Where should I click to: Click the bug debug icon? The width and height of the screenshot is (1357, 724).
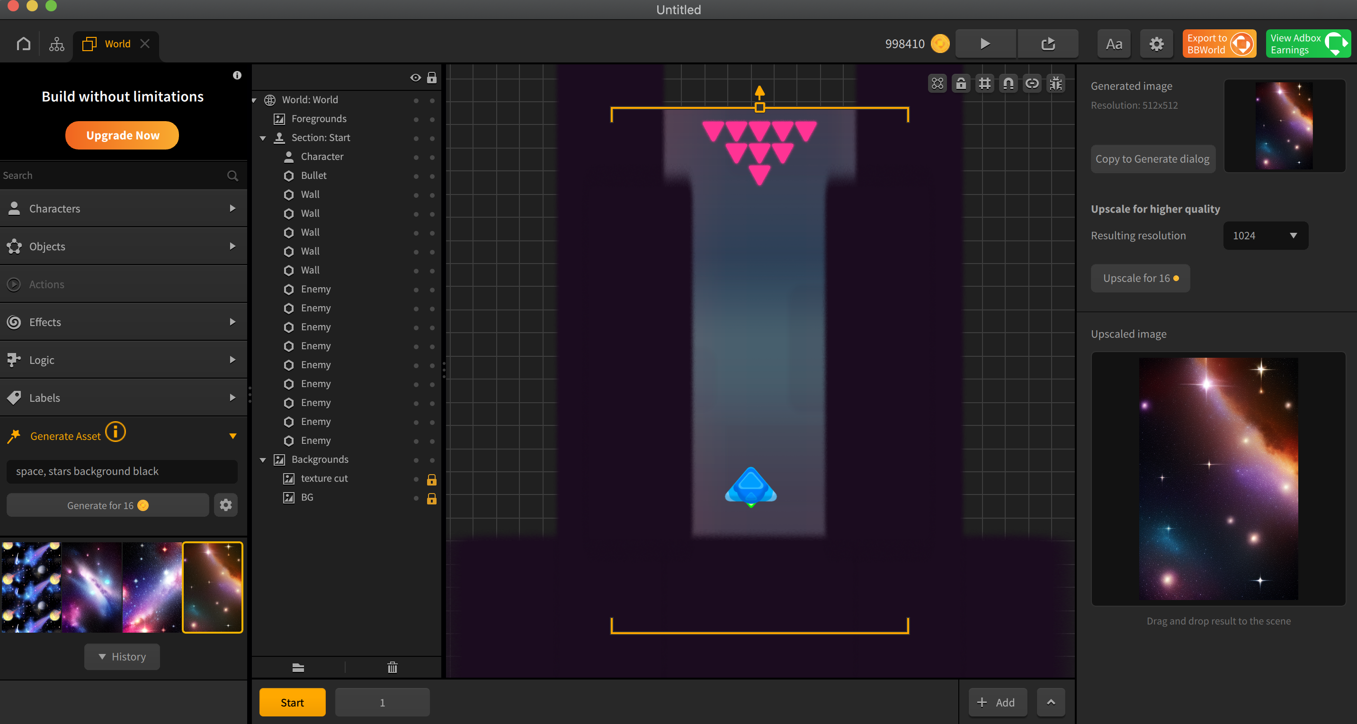click(1056, 83)
